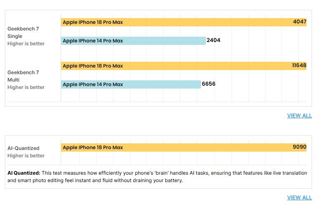Click 'Higher is better' under AI-Quantized
Viewport: 326px width, 206px height.
26,156
